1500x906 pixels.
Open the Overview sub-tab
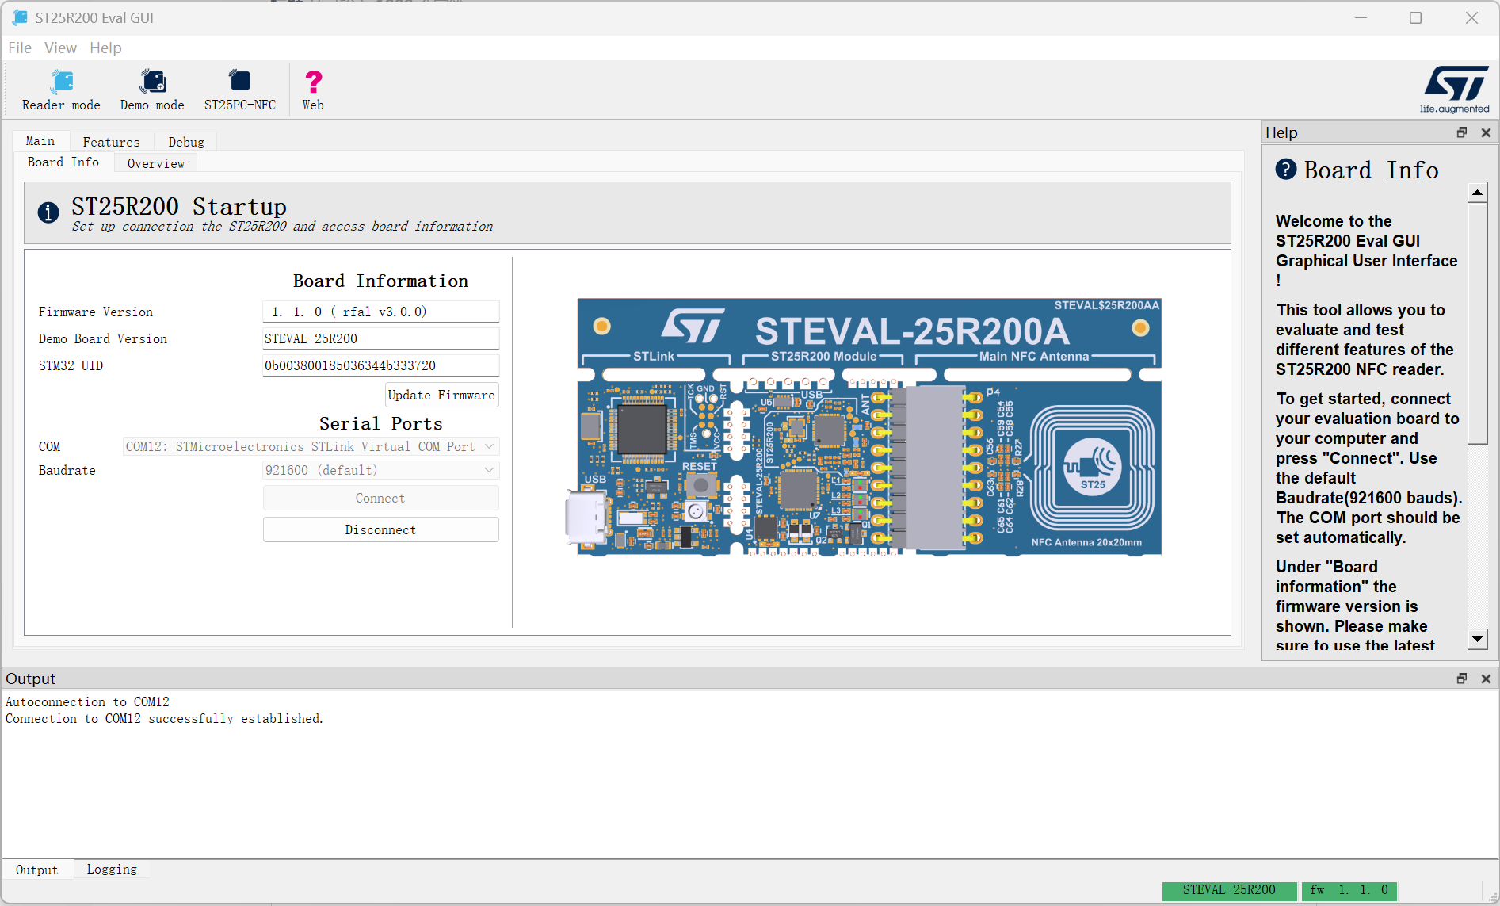tap(156, 163)
